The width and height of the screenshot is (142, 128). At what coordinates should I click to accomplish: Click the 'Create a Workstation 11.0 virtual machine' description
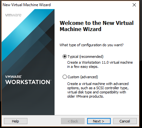pyautogui.click(x=100, y=64)
